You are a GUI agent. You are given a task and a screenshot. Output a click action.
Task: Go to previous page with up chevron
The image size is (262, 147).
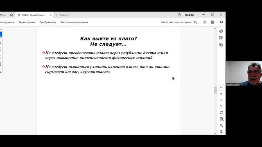(x=221, y=100)
